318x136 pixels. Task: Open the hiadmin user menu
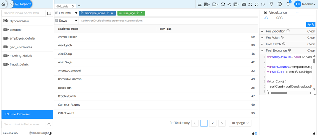coord(305,4)
